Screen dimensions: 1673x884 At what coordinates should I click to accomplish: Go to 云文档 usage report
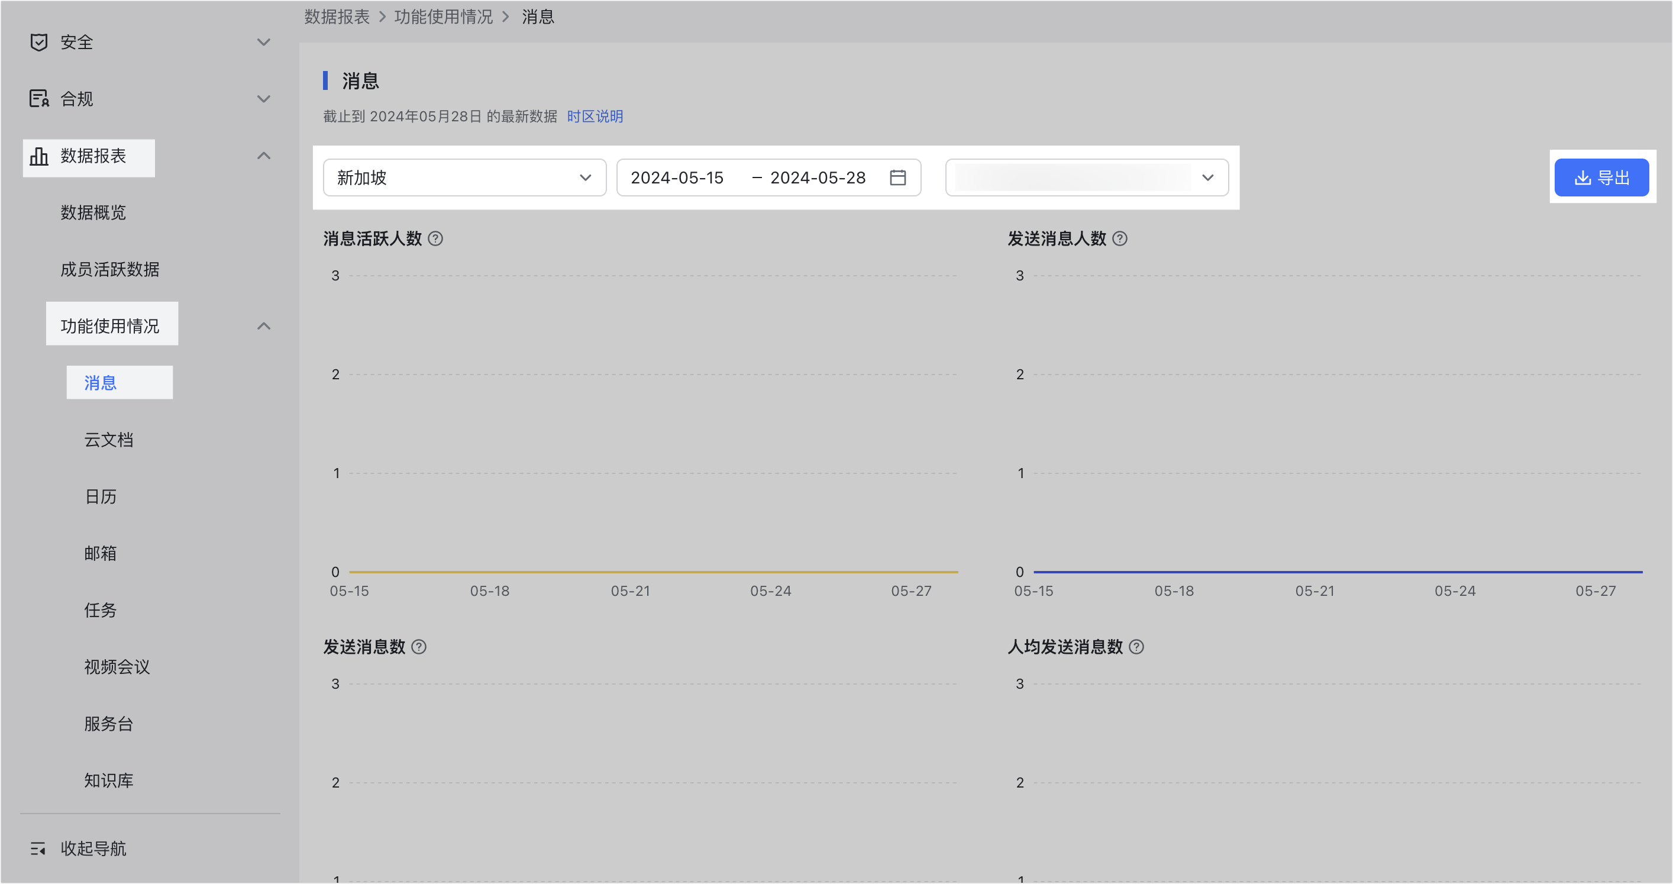108,440
